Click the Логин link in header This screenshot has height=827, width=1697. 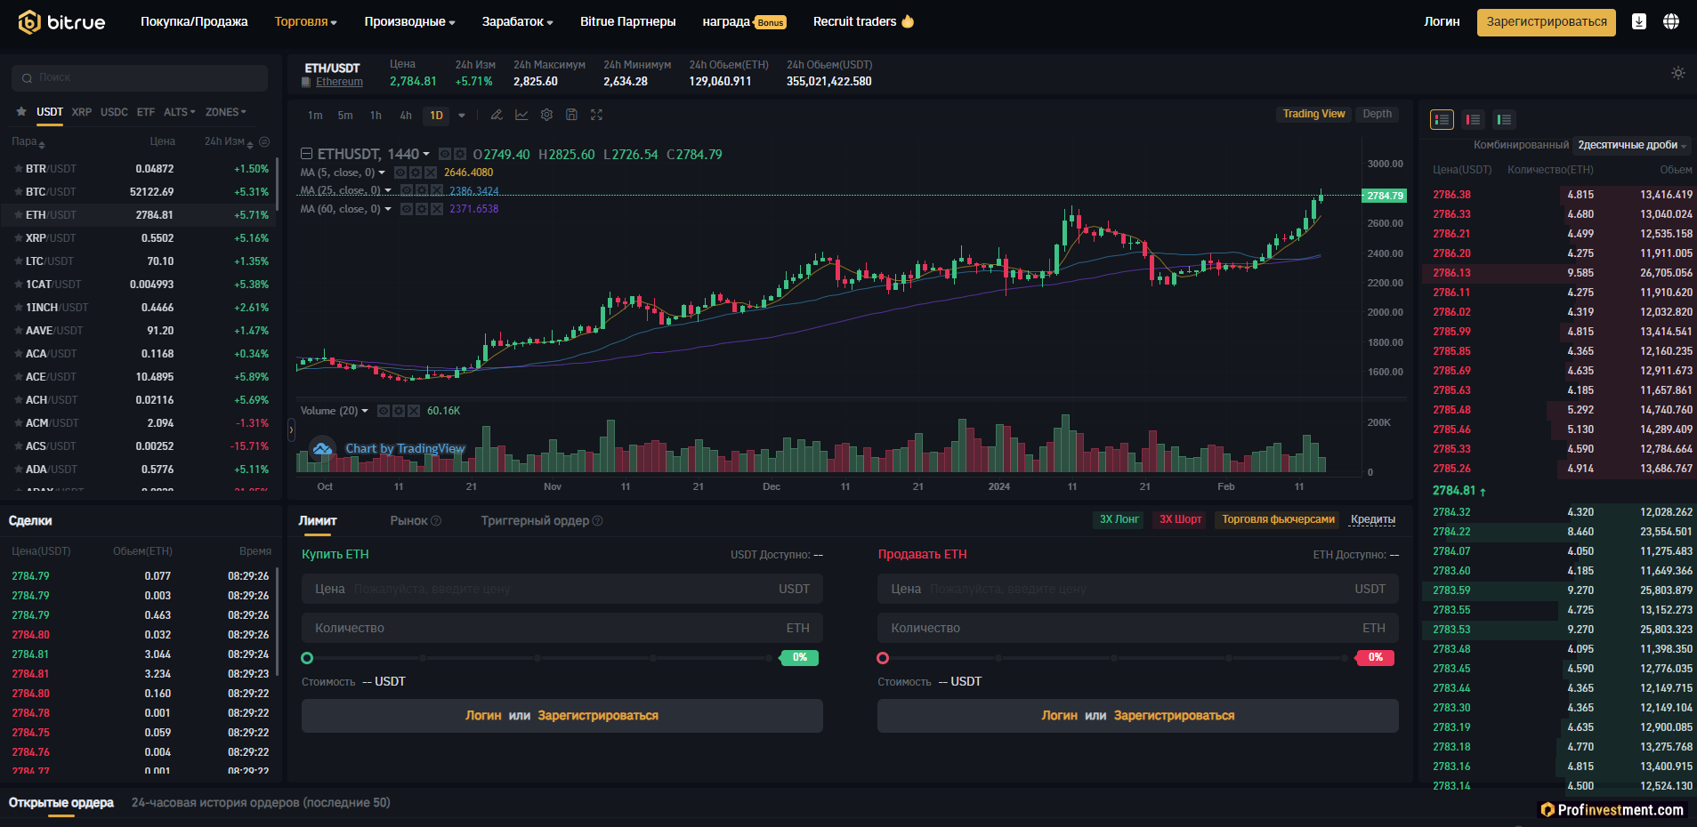(1442, 21)
